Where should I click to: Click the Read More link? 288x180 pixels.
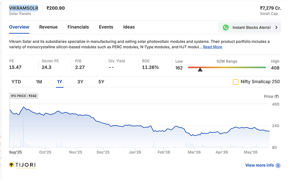212,47
